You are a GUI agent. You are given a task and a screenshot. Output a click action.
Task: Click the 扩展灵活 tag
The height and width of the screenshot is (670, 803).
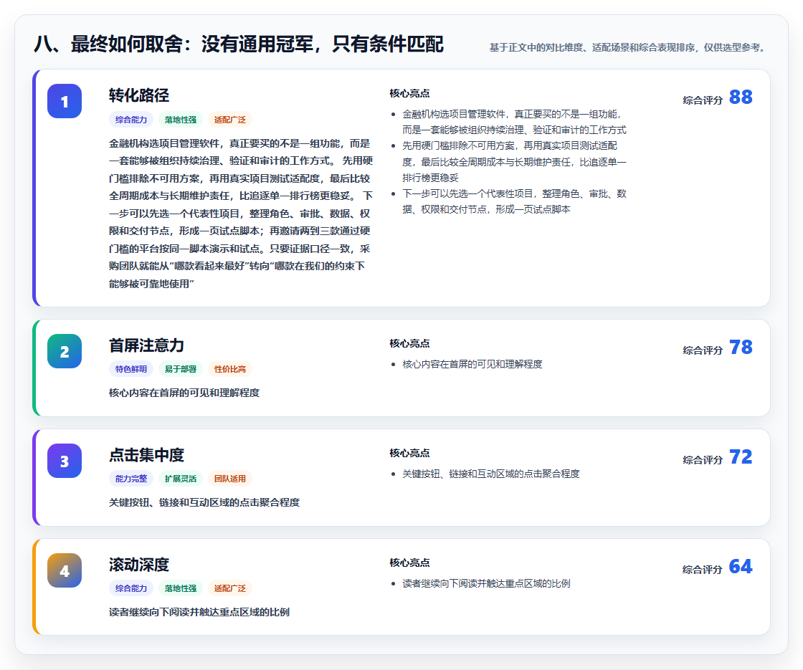pos(180,479)
